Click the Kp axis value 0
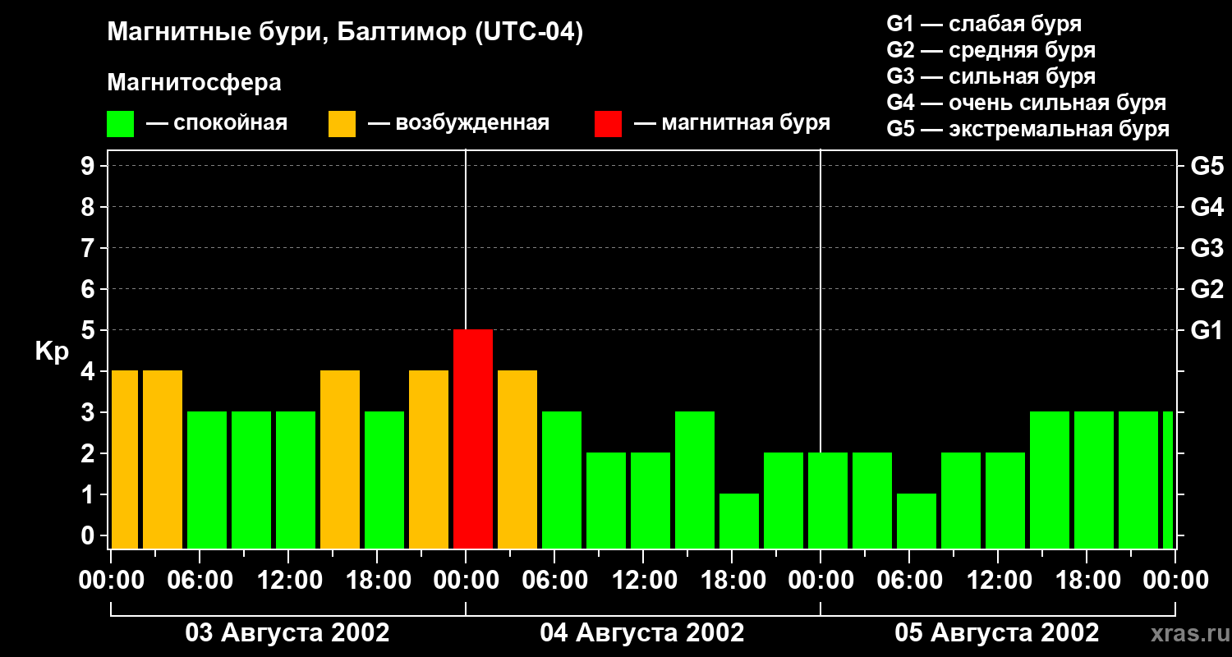The image size is (1232, 657). pos(90,535)
